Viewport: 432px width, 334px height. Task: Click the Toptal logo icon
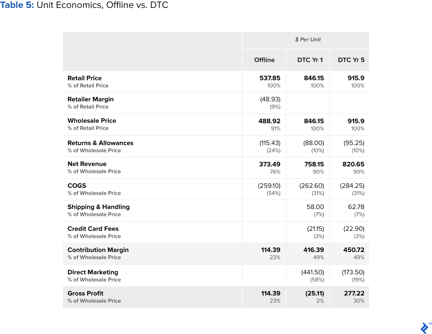tap(424, 328)
